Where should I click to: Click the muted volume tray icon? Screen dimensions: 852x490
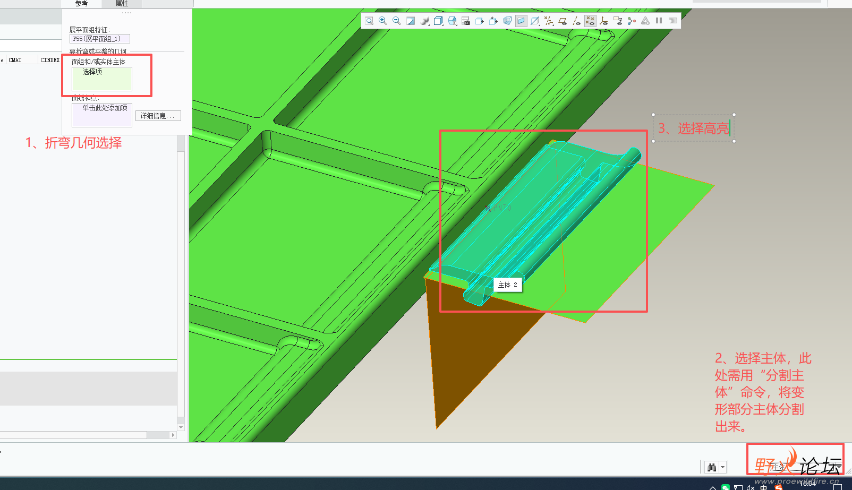pos(751,487)
